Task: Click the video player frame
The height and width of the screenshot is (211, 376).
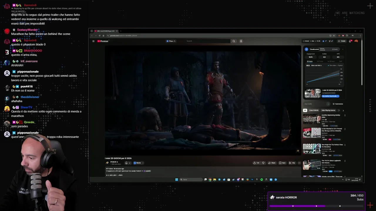Action: 203,101
